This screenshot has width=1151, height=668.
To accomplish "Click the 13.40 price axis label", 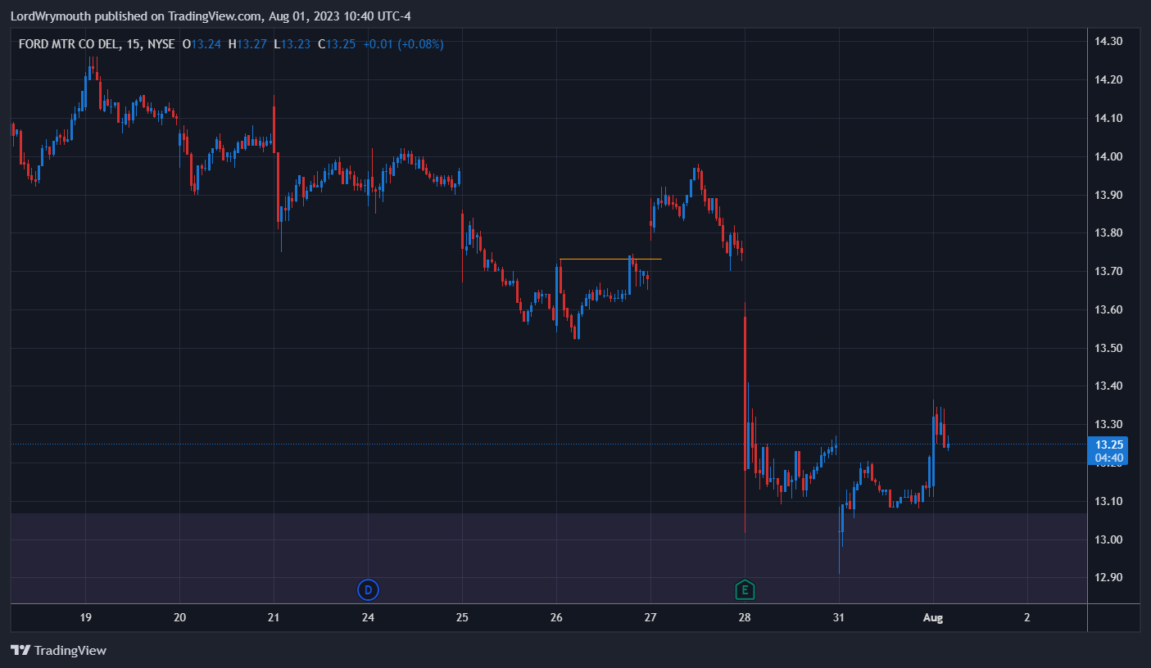I will coord(1109,386).
